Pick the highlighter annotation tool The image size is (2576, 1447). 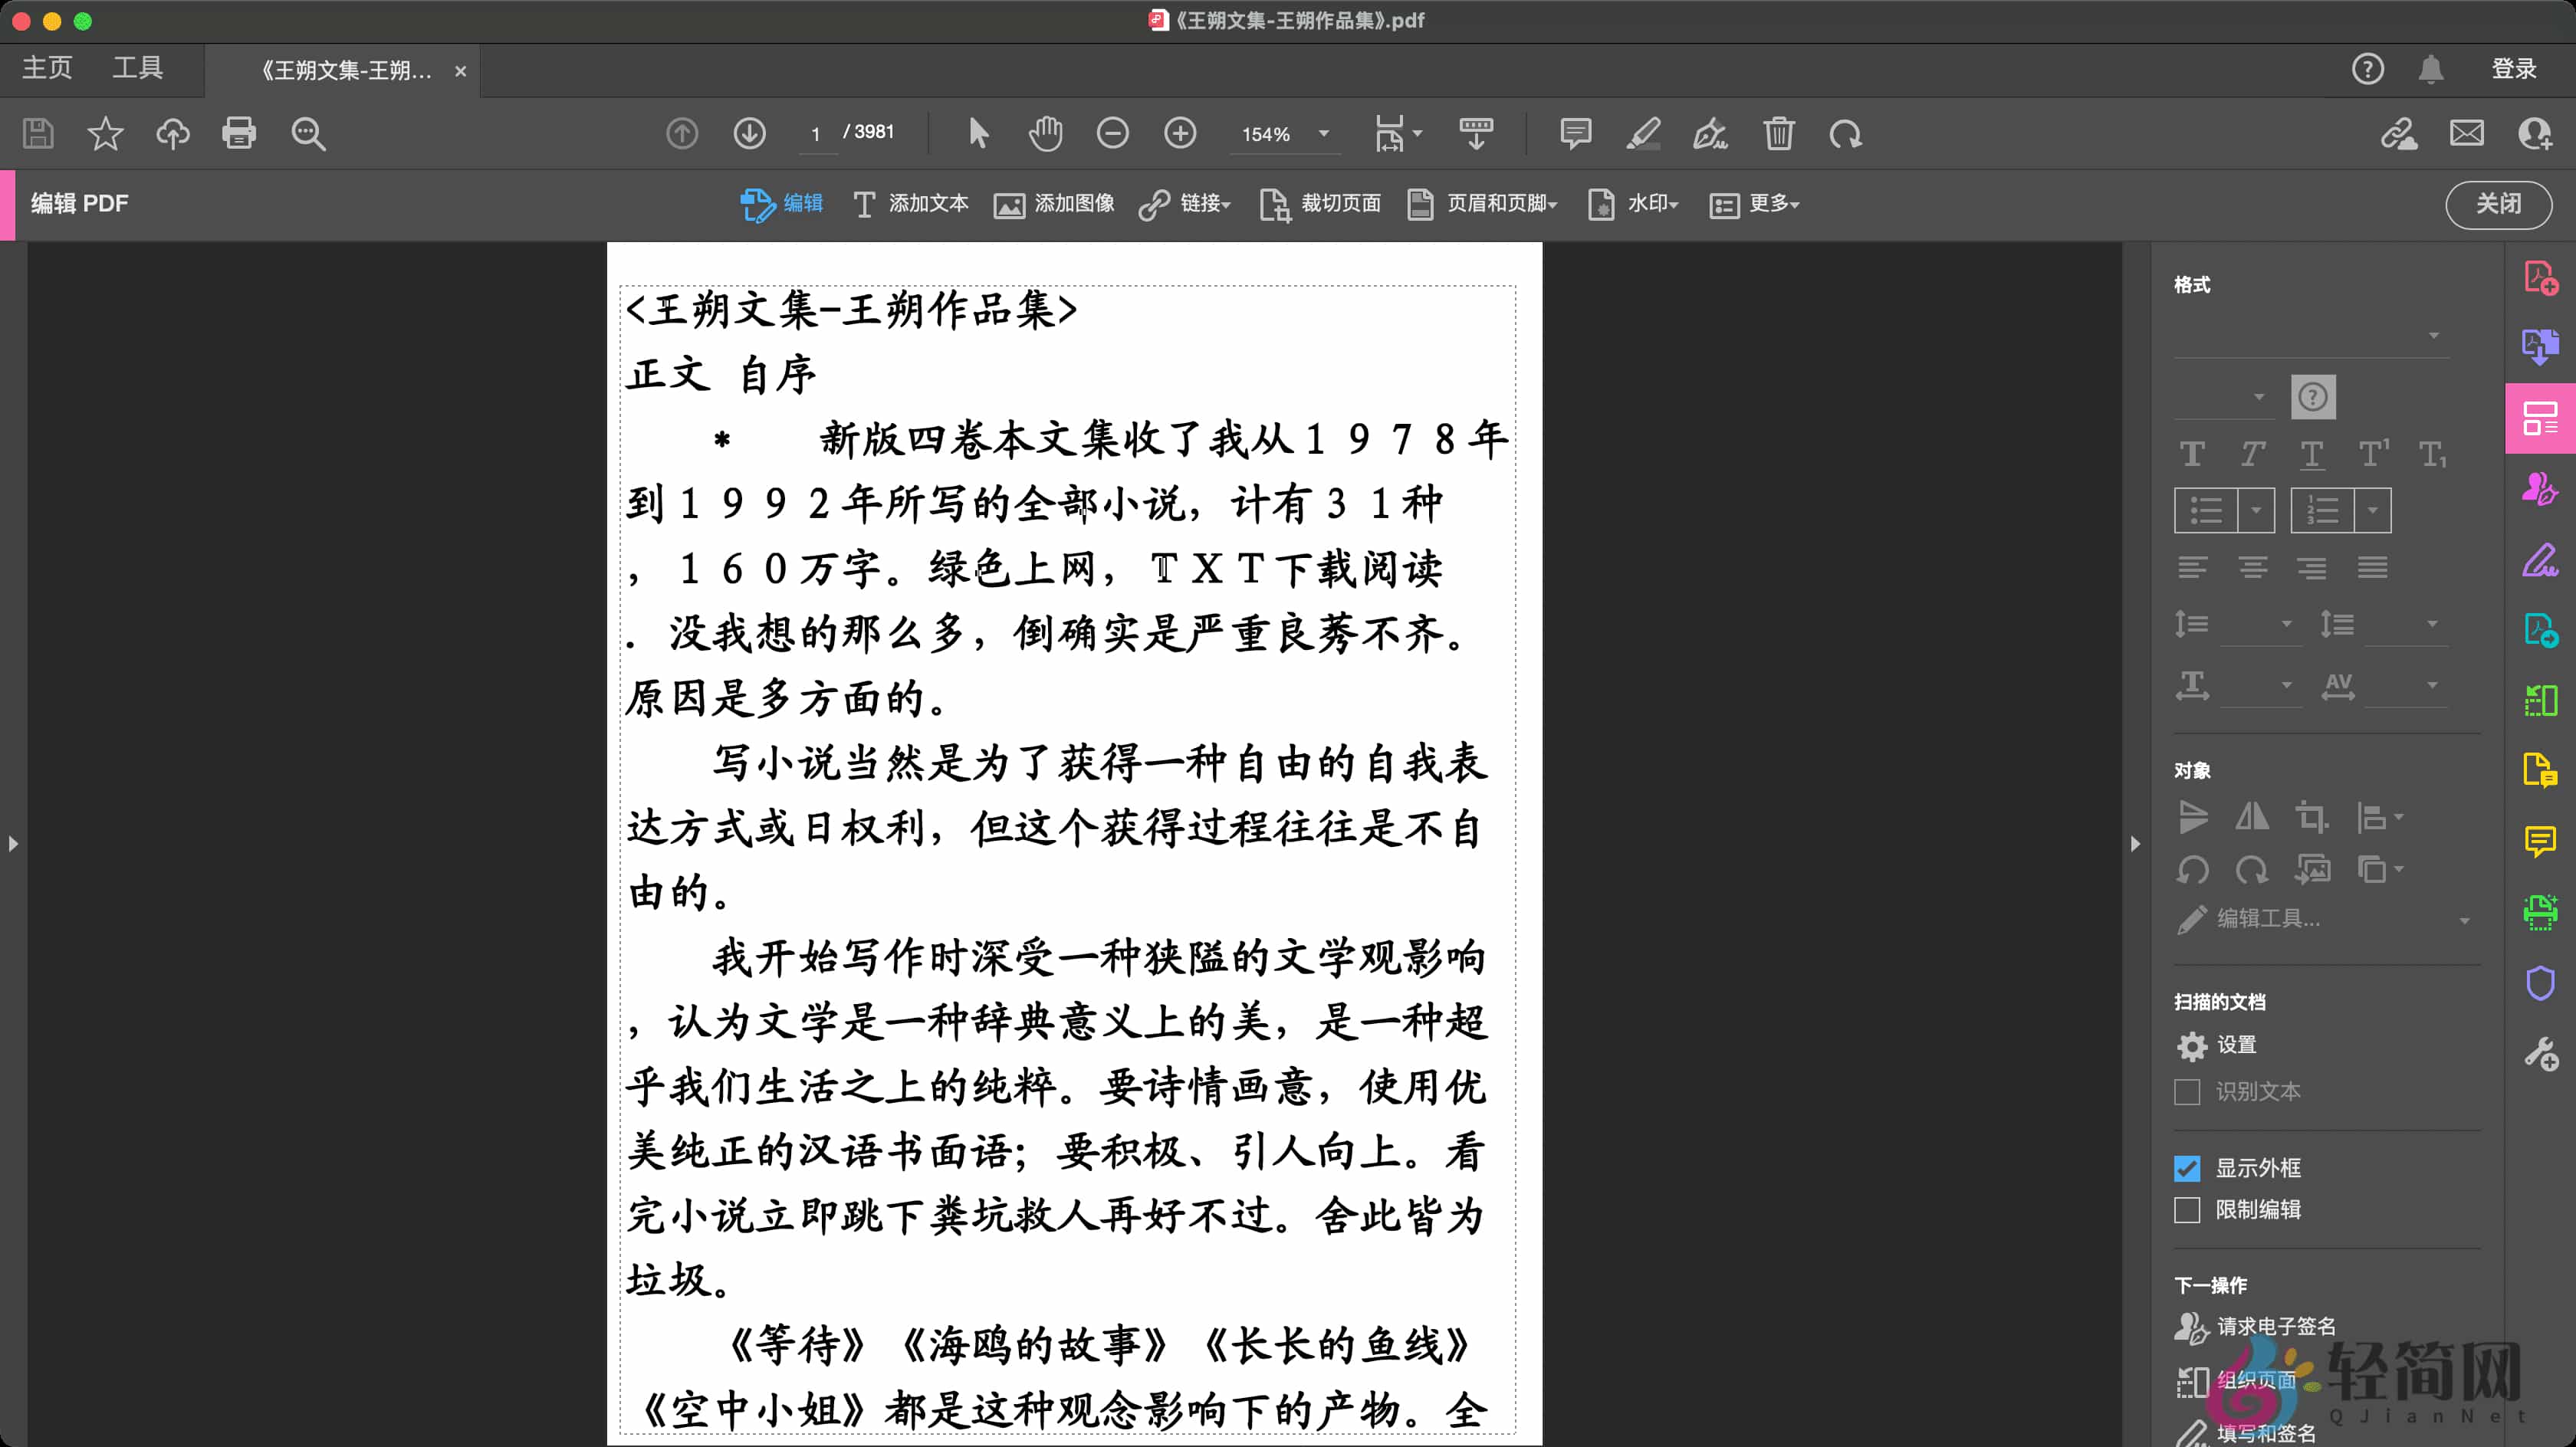(1643, 132)
